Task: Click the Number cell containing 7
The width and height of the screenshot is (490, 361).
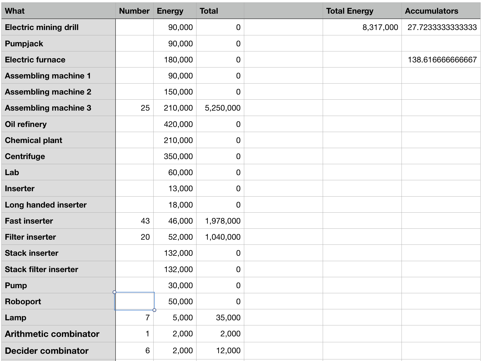Action: coord(134,317)
